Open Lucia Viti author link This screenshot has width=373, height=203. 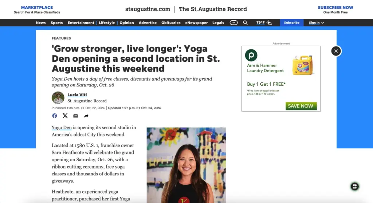click(x=77, y=95)
